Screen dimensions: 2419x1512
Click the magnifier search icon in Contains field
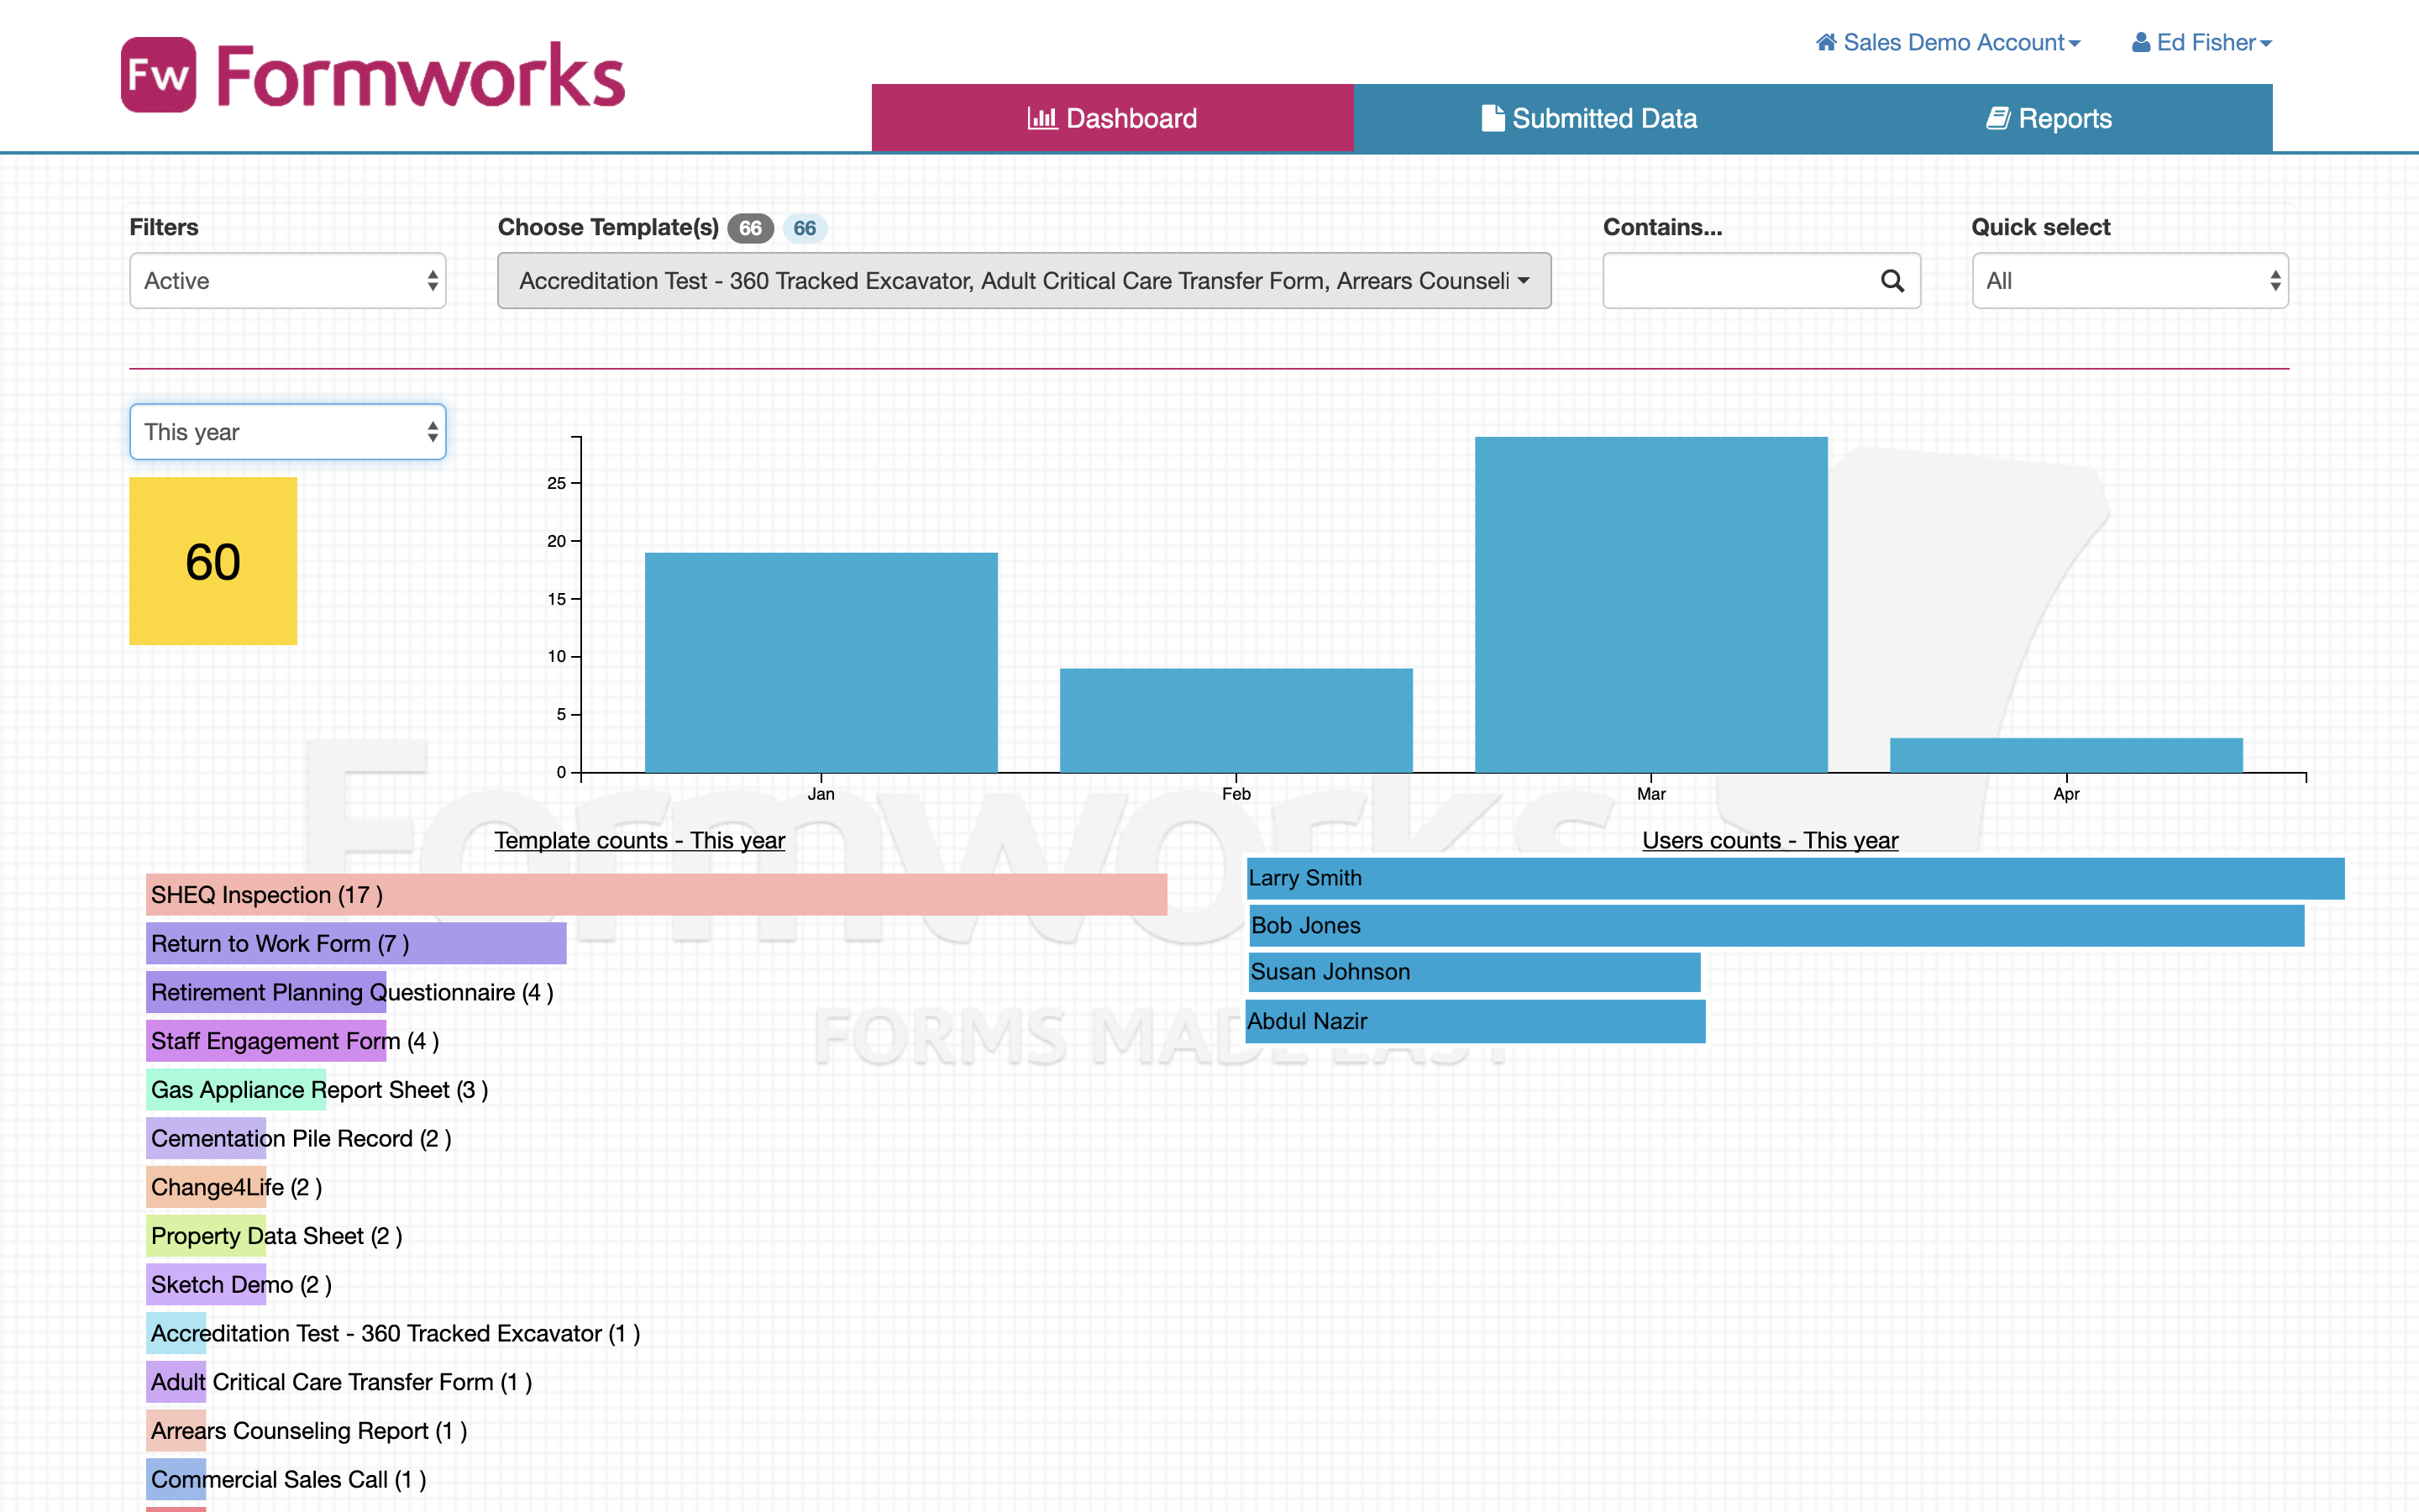point(1892,281)
